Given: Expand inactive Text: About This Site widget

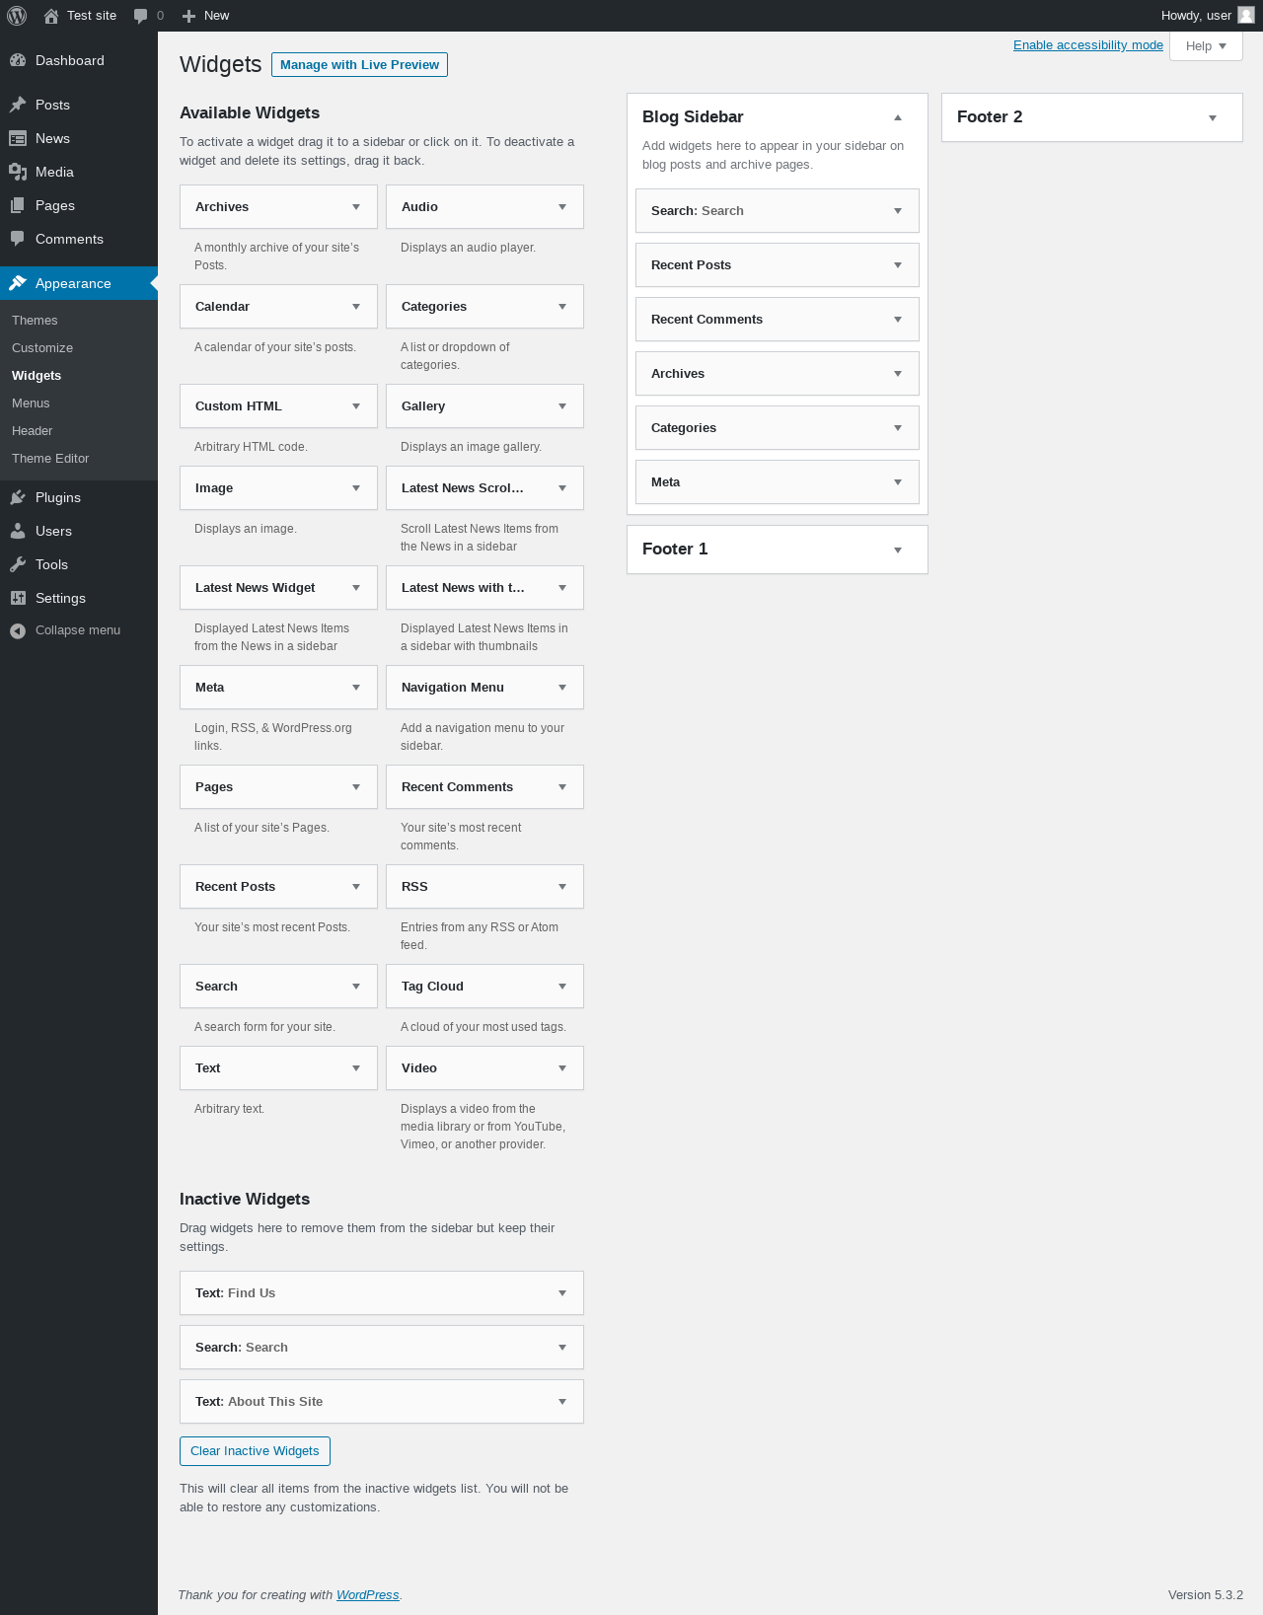Looking at the screenshot, I should tap(562, 1402).
